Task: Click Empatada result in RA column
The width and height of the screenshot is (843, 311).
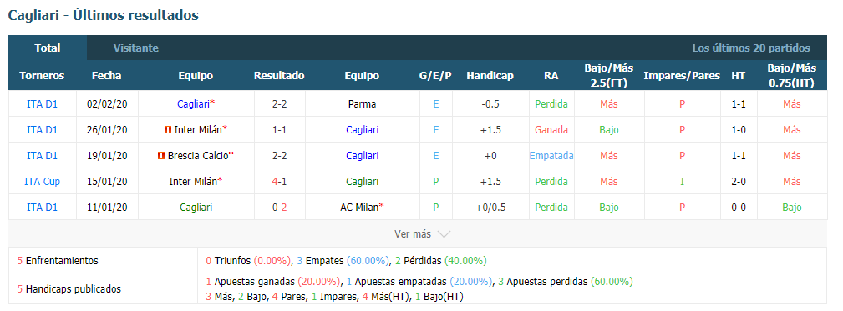Action: (551, 155)
